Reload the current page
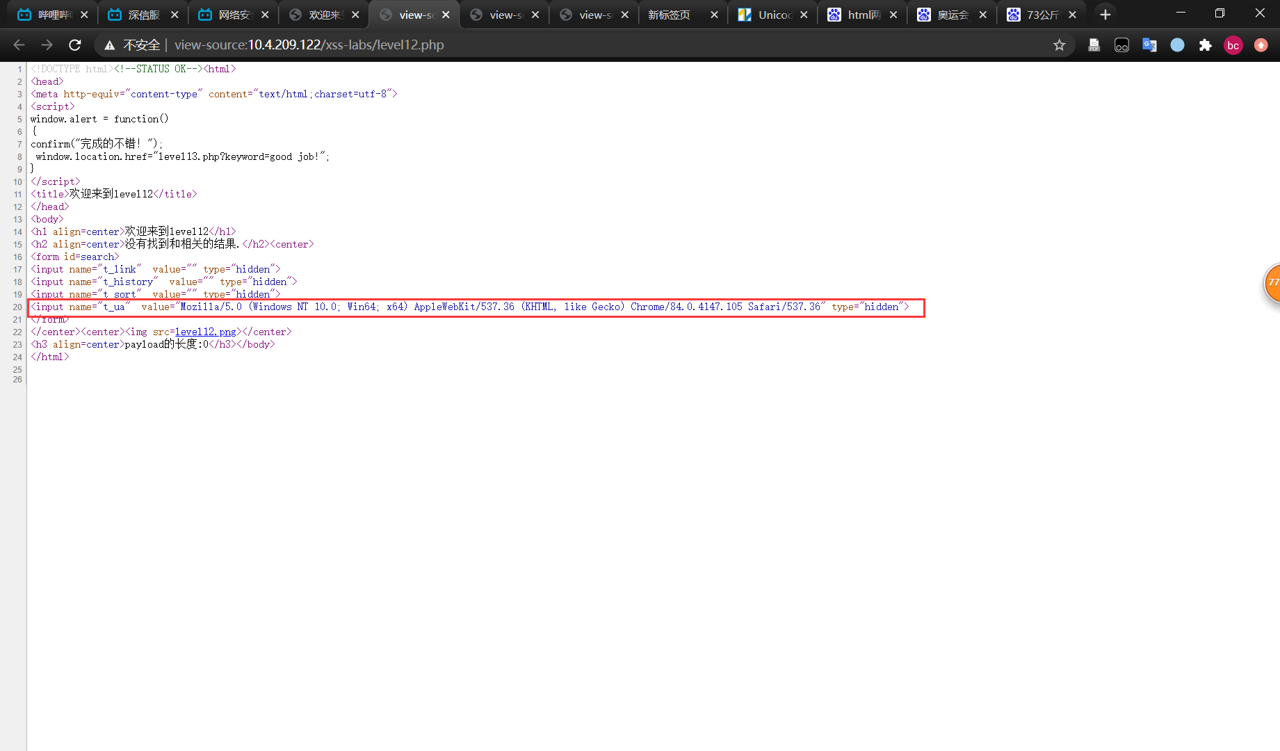This screenshot has width=1280, height=751. [x=75, y=45]
